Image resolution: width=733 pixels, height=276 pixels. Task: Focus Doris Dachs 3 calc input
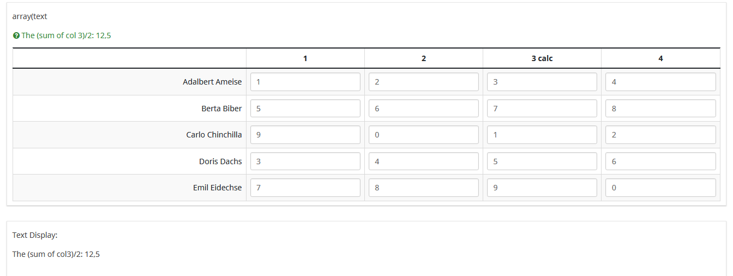tap(542, 161)
